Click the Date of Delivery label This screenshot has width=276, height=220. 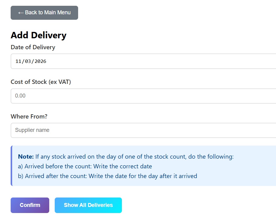pyautogui.click(x=33, y=47)
